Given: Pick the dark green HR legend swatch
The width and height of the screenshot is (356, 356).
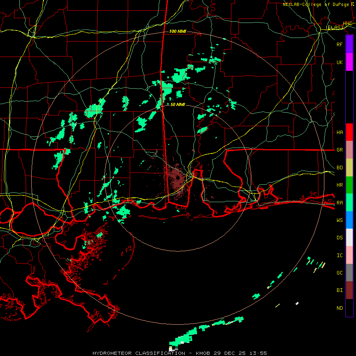Looking at the screenshot, I should click(x=349, y=185).
